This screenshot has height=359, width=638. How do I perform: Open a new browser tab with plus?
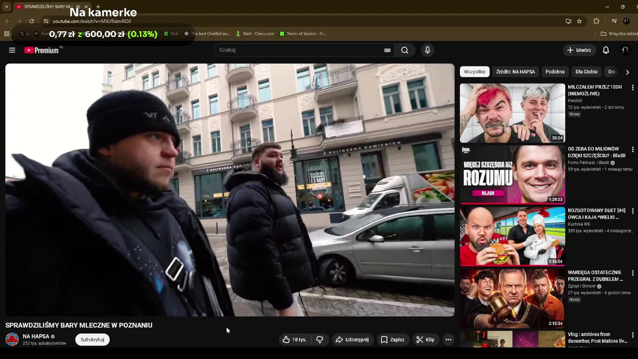pos(98,6)
